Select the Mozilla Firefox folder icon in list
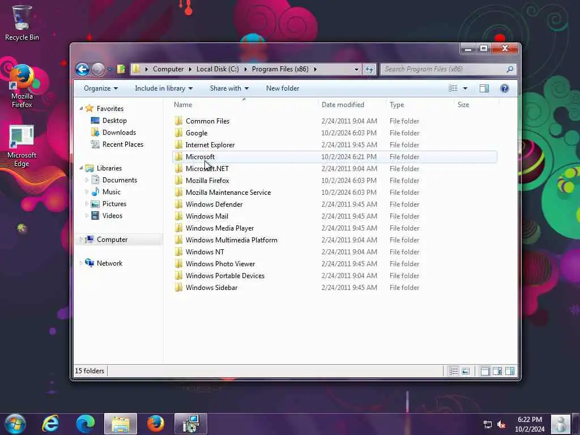The image size is (580, 435). pos(178,181)
